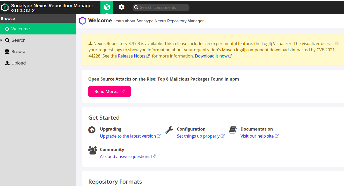
Task: Click the Welcome hexagon icon in header
Action: pyautogui.click(x=82, y=20)
